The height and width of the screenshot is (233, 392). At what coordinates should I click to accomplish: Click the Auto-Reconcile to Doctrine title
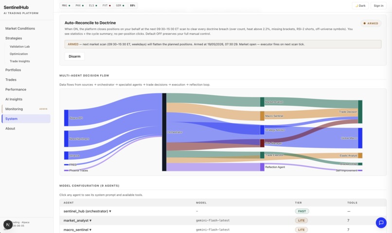[90, 23]
